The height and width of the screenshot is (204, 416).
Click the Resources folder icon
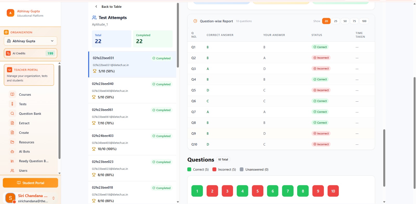[12, 142]
